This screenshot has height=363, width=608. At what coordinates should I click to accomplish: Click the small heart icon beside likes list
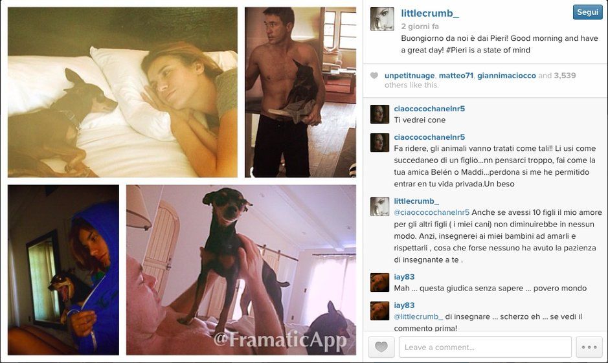click(x=374, y=76)
